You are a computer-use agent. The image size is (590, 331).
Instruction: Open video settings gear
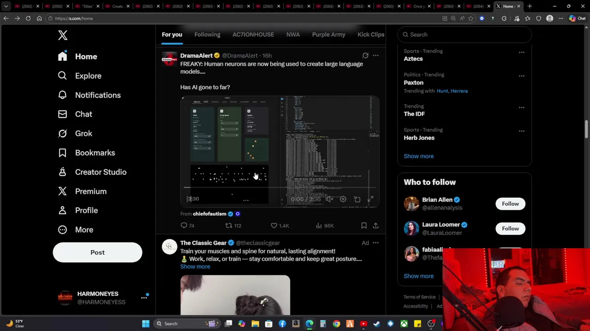343,199
